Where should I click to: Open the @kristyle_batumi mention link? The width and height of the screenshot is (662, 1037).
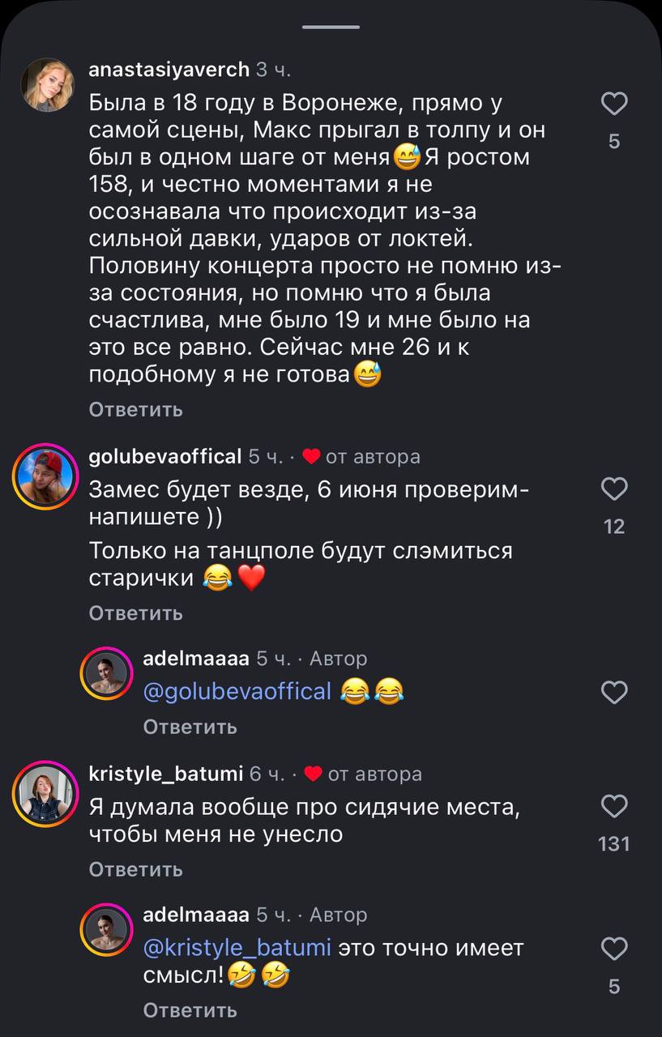click(237, 948)
